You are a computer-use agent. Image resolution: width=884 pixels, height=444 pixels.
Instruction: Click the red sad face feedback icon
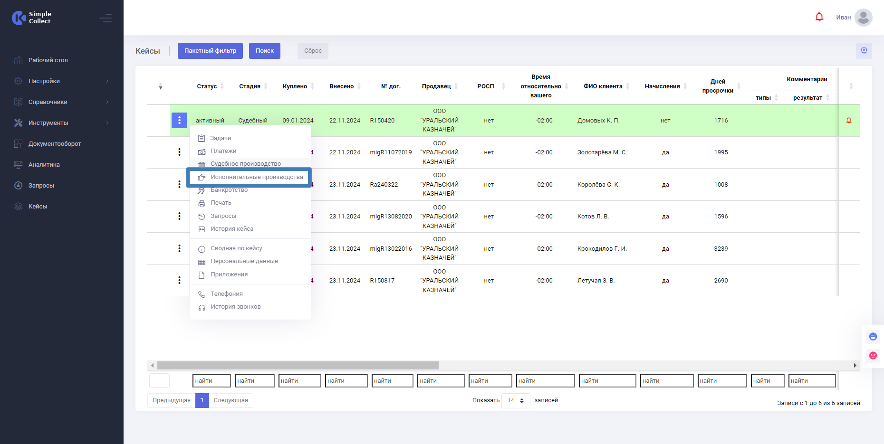click(x=873, y=356)
